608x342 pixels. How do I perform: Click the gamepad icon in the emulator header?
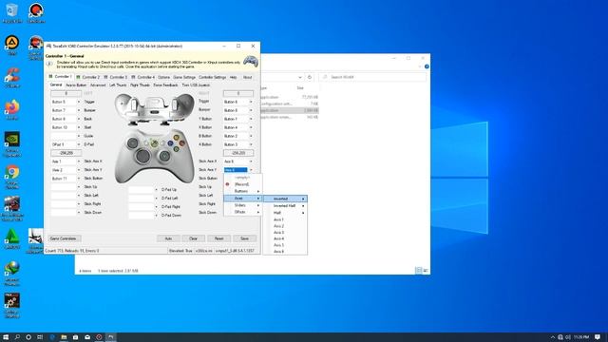click(251, 61)
